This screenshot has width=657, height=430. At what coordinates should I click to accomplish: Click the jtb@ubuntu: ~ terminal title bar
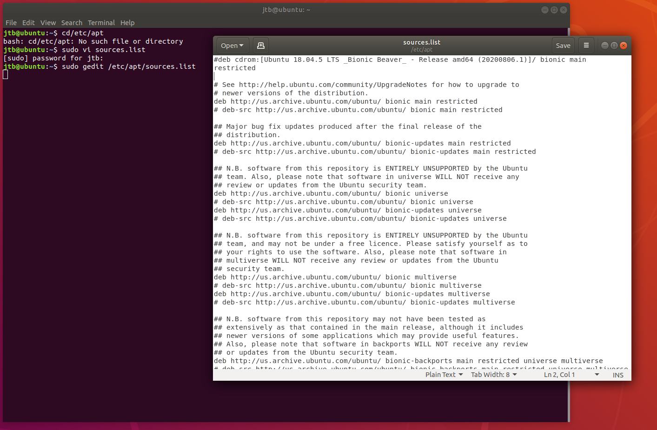point(286,10)
